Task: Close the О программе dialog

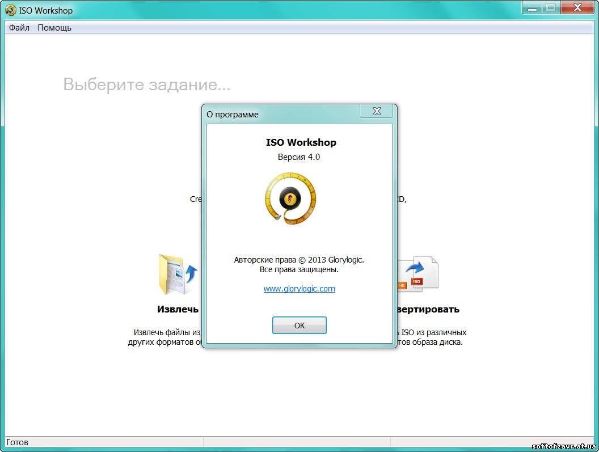Action: tap(376, 111)
